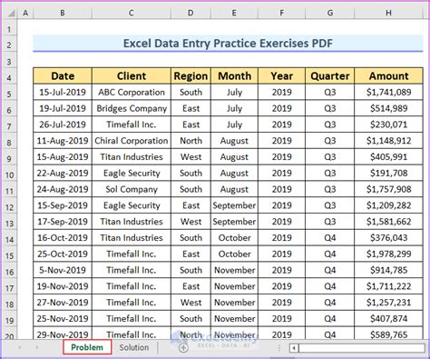Screen dimensions: 430x359
Task: Select row 12 header
Action: (9, 206)
